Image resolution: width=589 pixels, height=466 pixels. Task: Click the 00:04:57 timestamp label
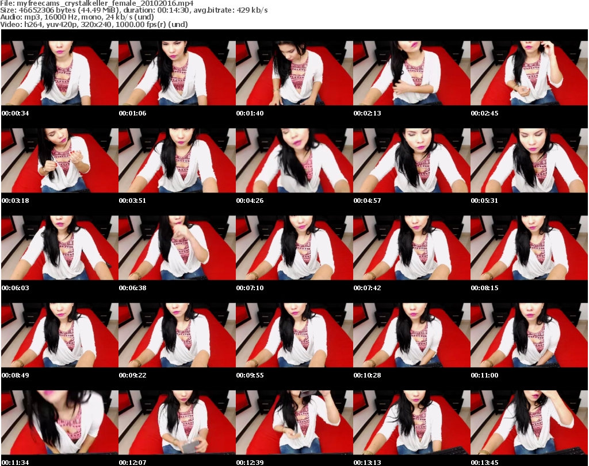(368, 201)
